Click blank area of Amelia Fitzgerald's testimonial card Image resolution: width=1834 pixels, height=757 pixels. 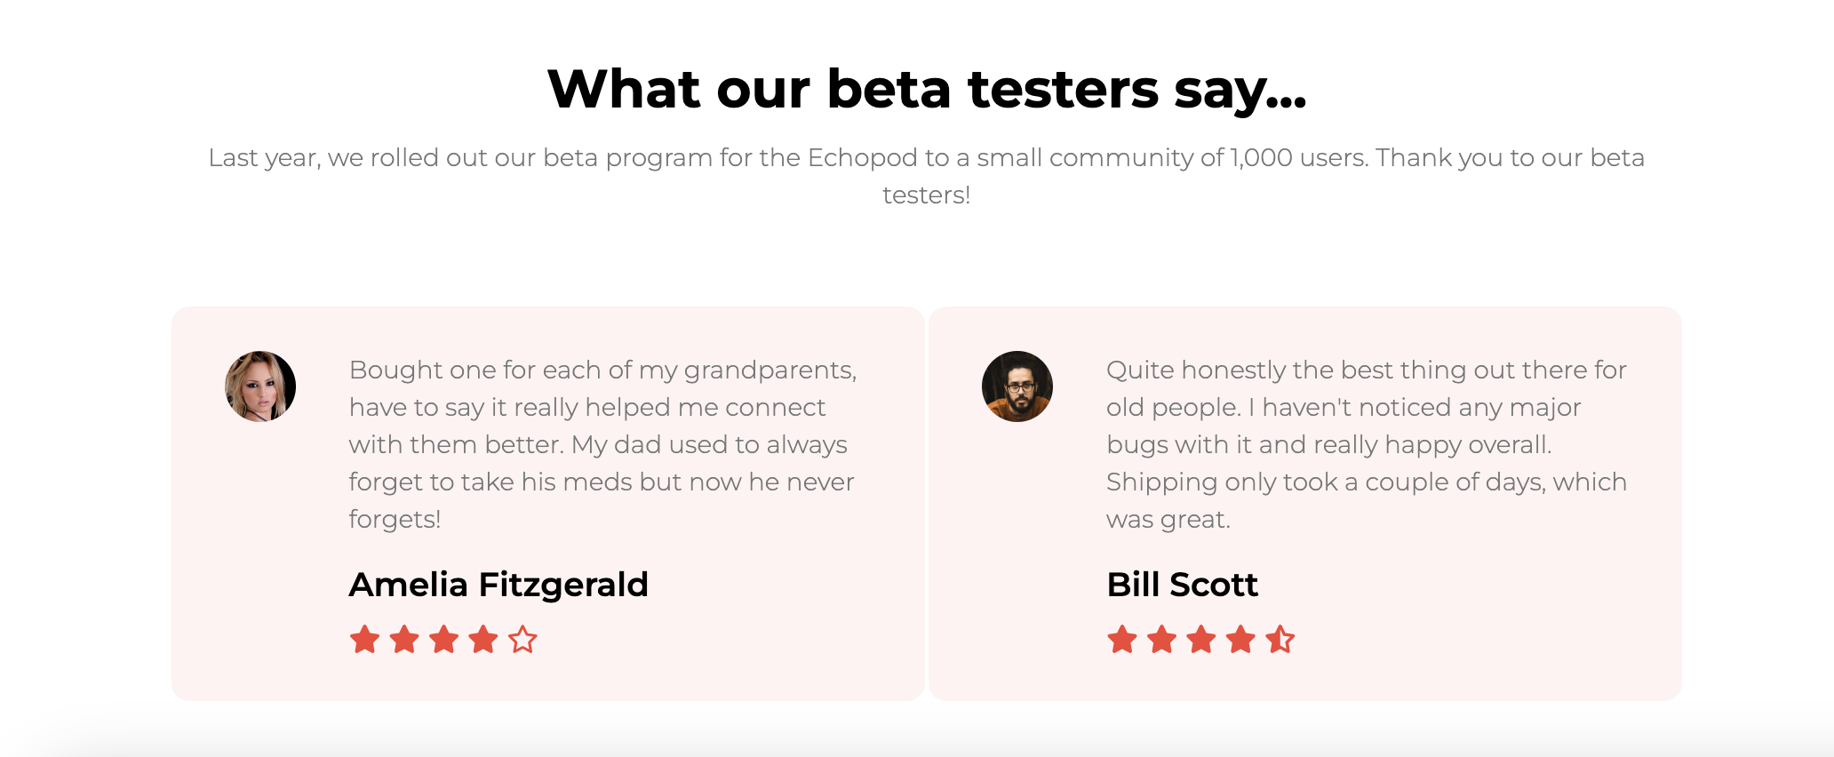tap(259, 569)
